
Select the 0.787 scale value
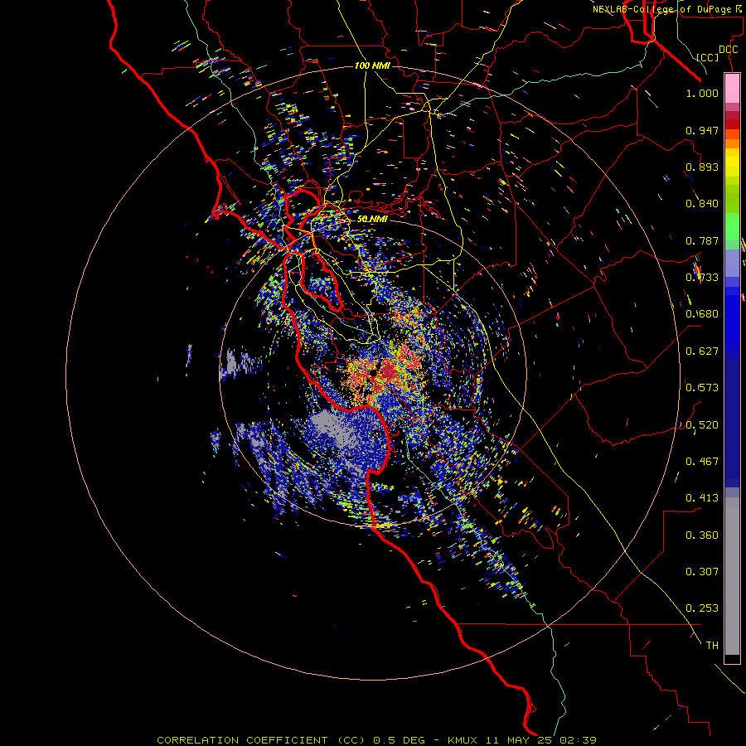point(702,240)
